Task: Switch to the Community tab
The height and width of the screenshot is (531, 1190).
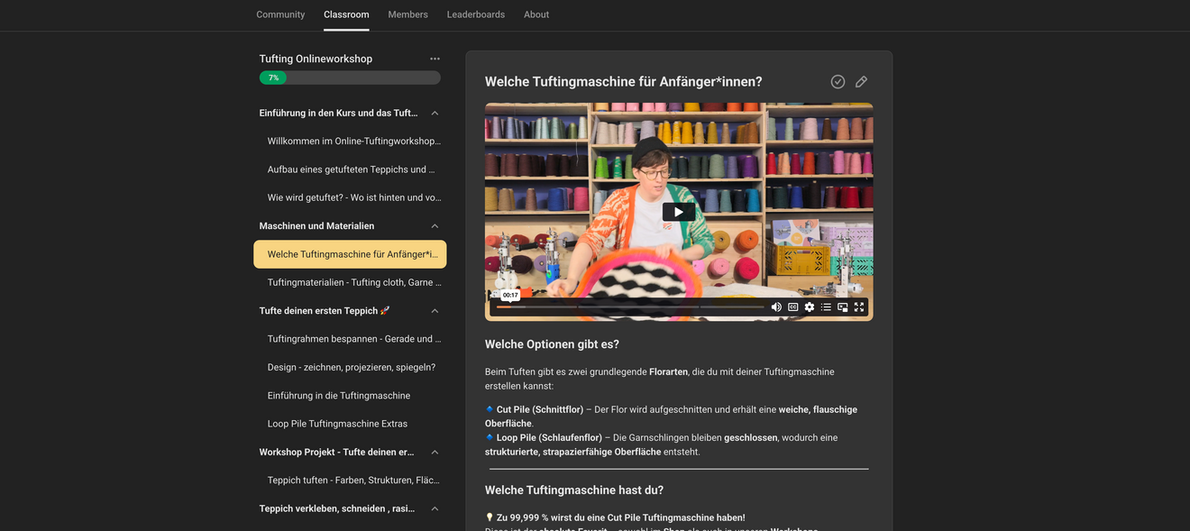Action: pyautogui.click(x=280, y=14)
